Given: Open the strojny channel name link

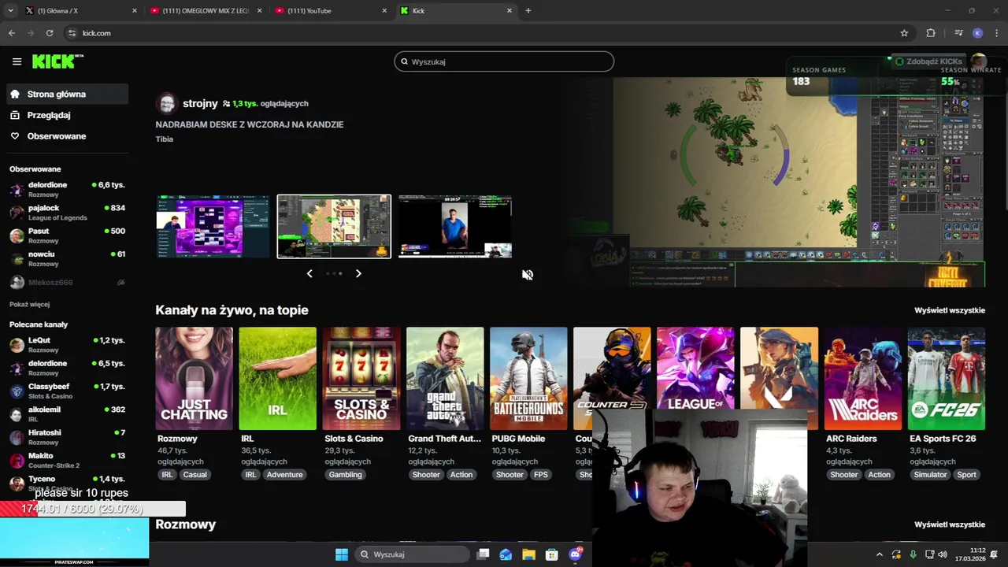Looking at the screenshot, I should [200, 103].
